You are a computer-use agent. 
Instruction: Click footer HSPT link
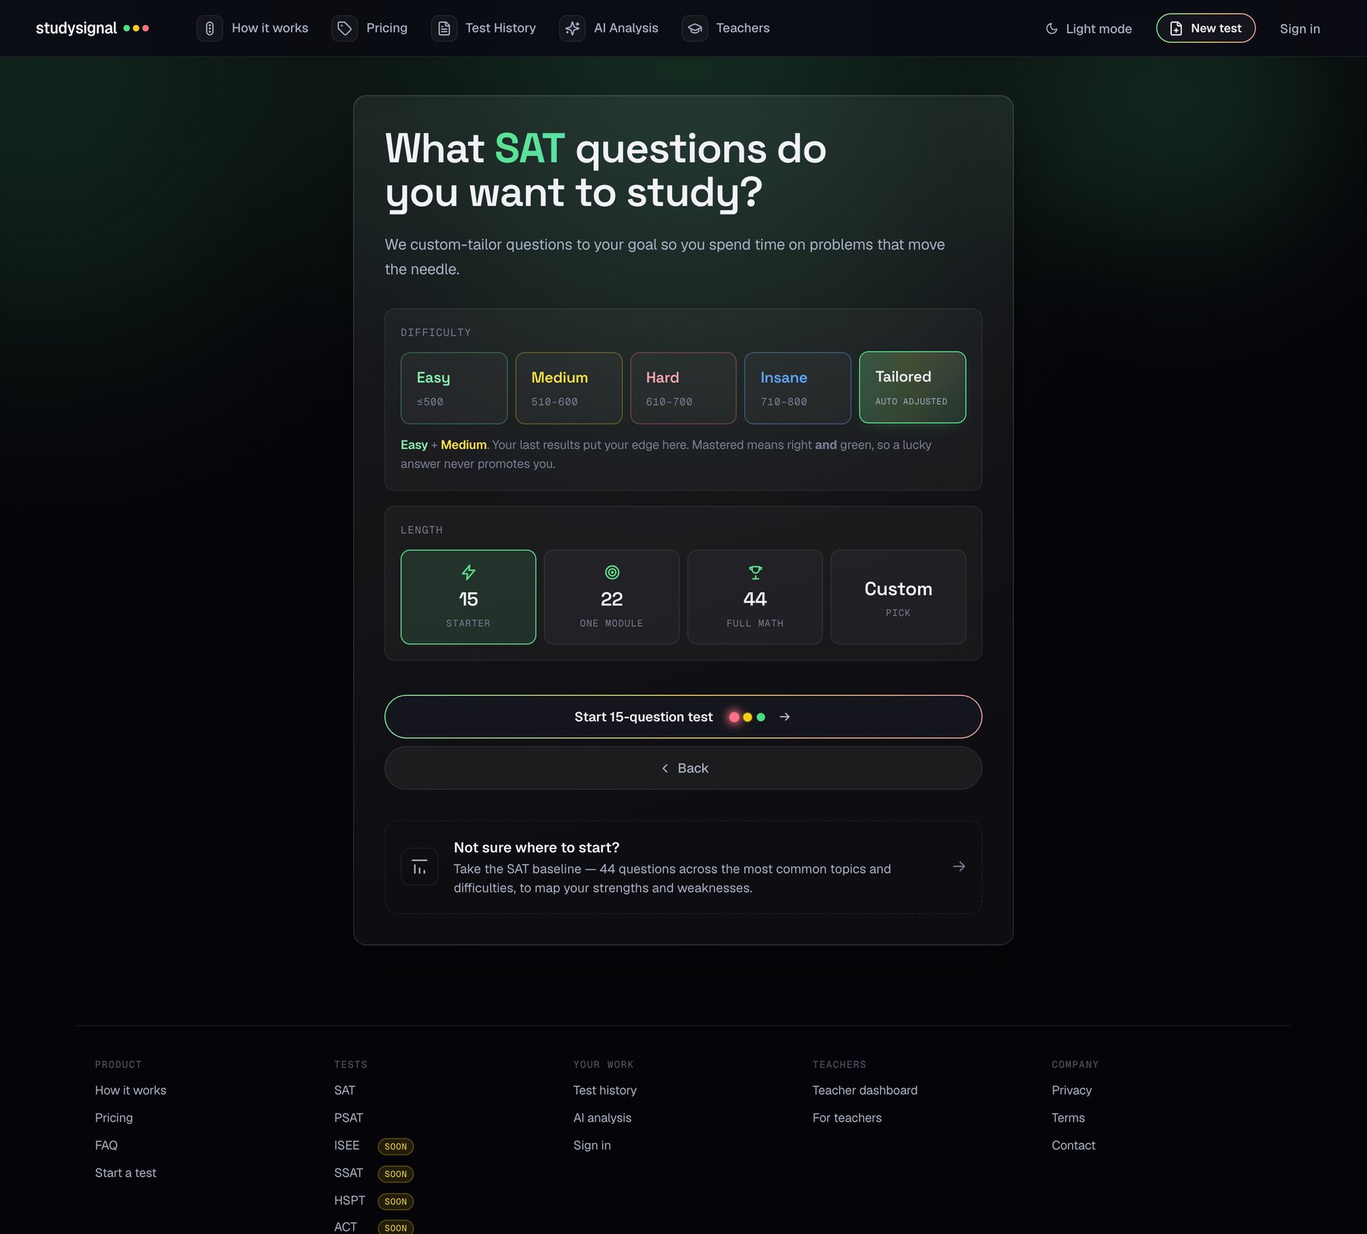point(349,1201)
